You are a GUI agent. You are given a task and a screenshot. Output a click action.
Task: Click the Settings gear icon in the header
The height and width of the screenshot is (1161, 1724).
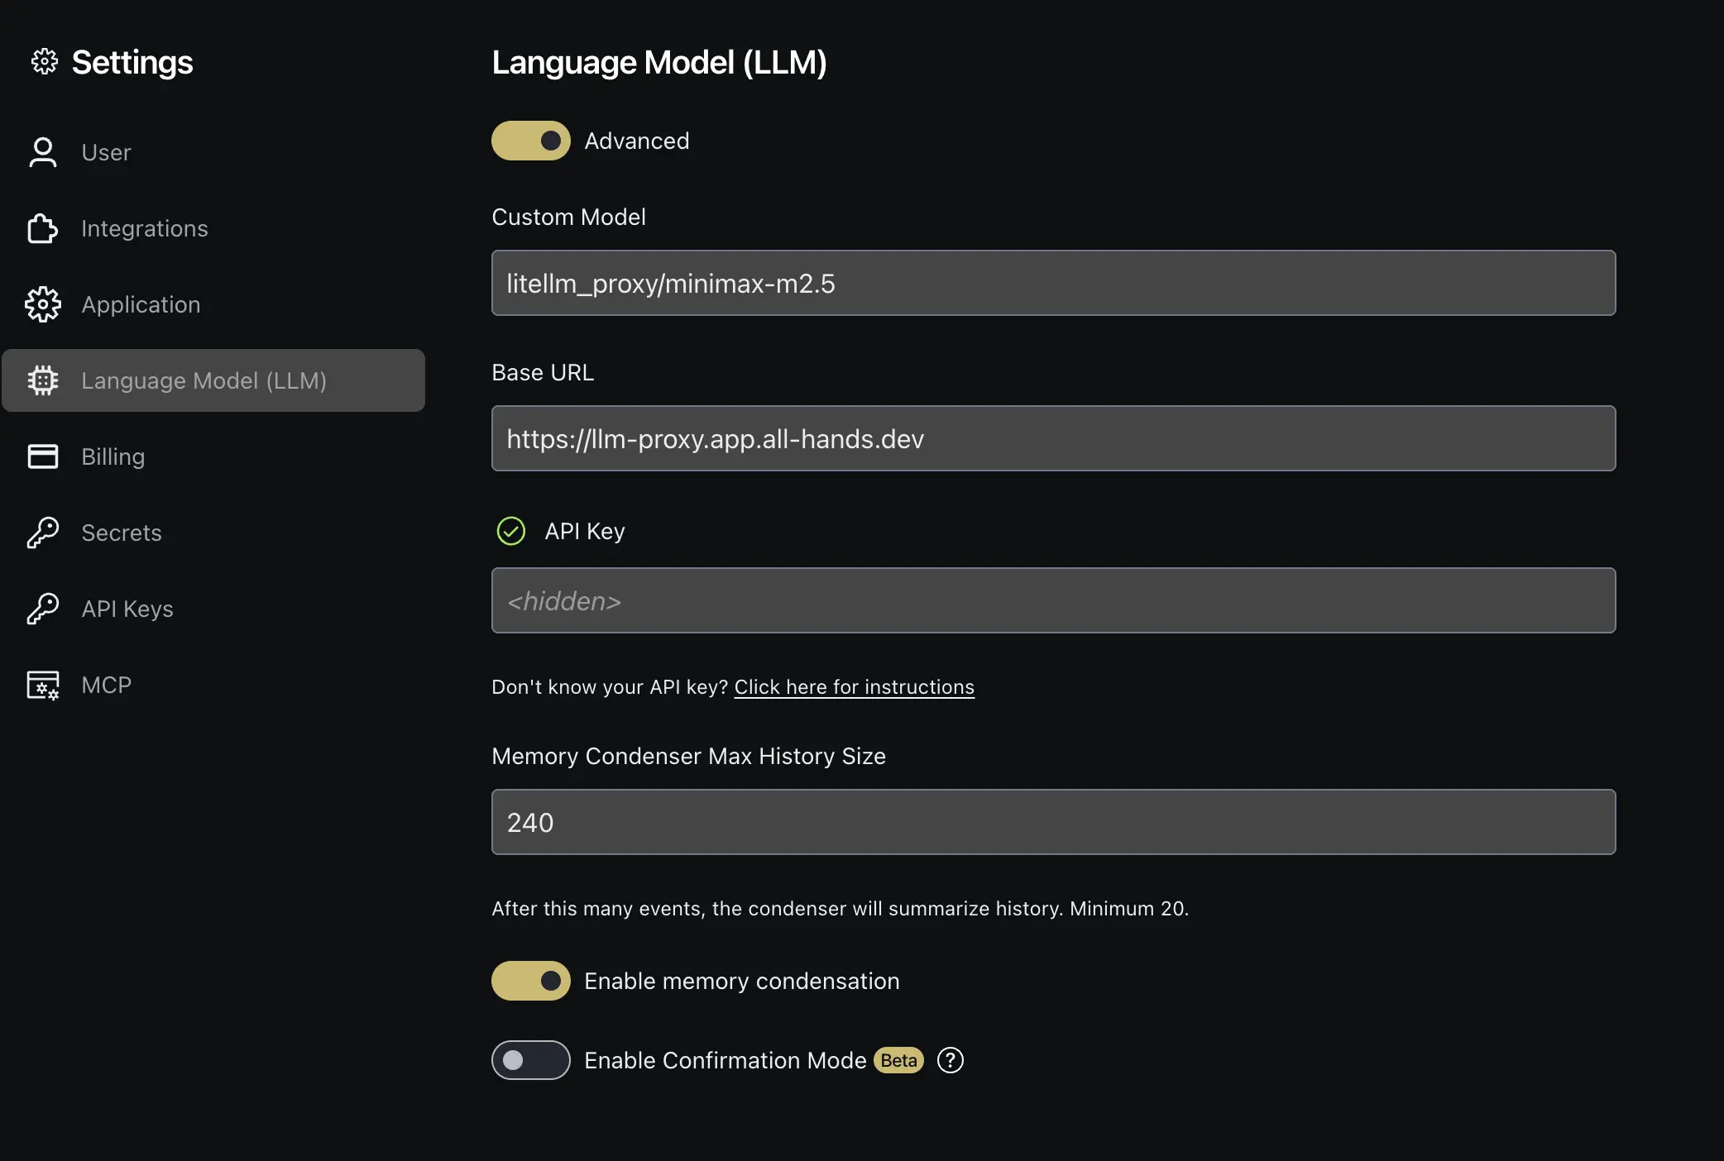click(44, 61)
